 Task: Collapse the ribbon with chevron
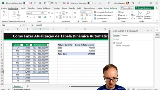157,21
